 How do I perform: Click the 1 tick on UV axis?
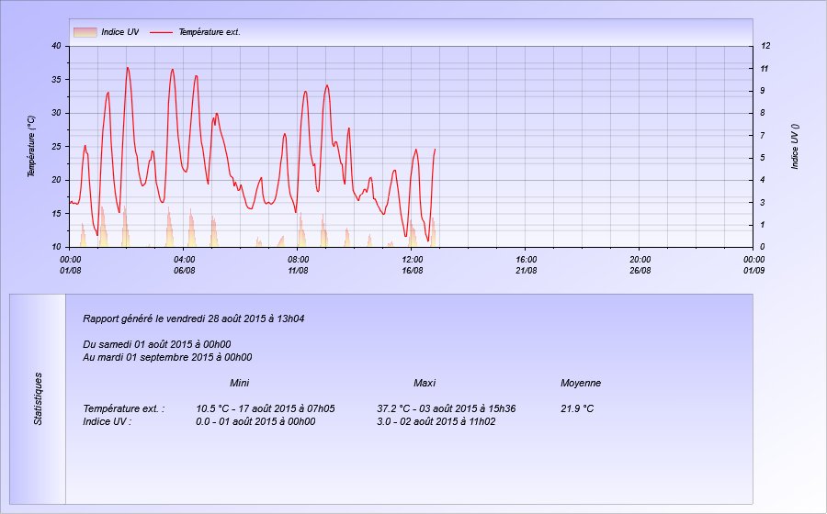pyautogui.click(x=763, y=225)
